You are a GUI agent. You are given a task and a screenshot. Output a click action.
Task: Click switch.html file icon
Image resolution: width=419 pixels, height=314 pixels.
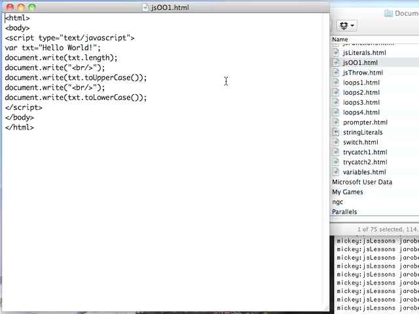(336, 143)
